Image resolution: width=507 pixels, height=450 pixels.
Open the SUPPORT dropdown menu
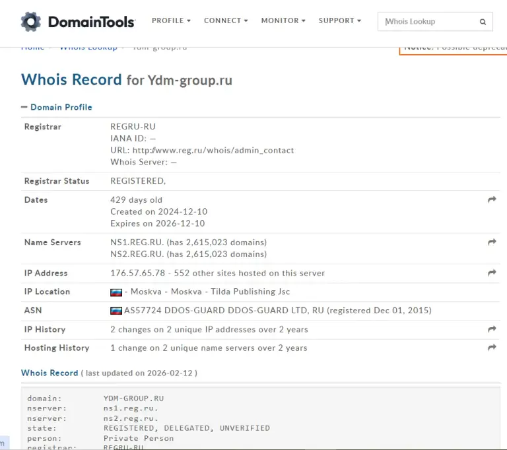[340, 20]
